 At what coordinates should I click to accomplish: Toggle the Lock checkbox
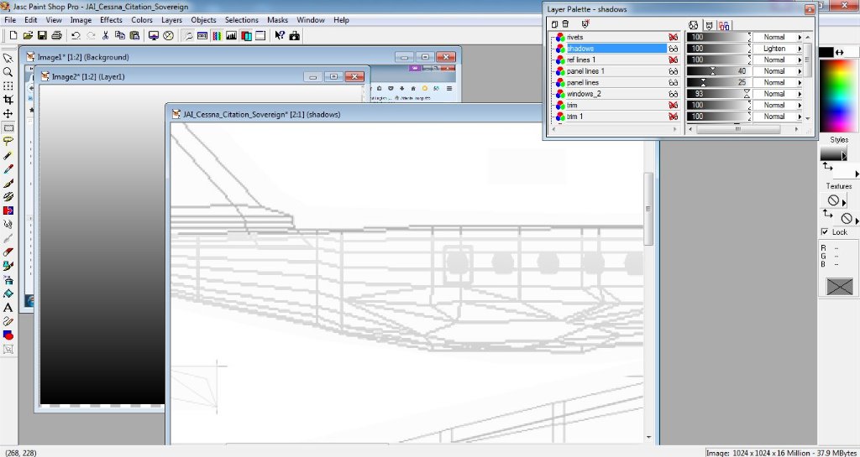[825, 232]
